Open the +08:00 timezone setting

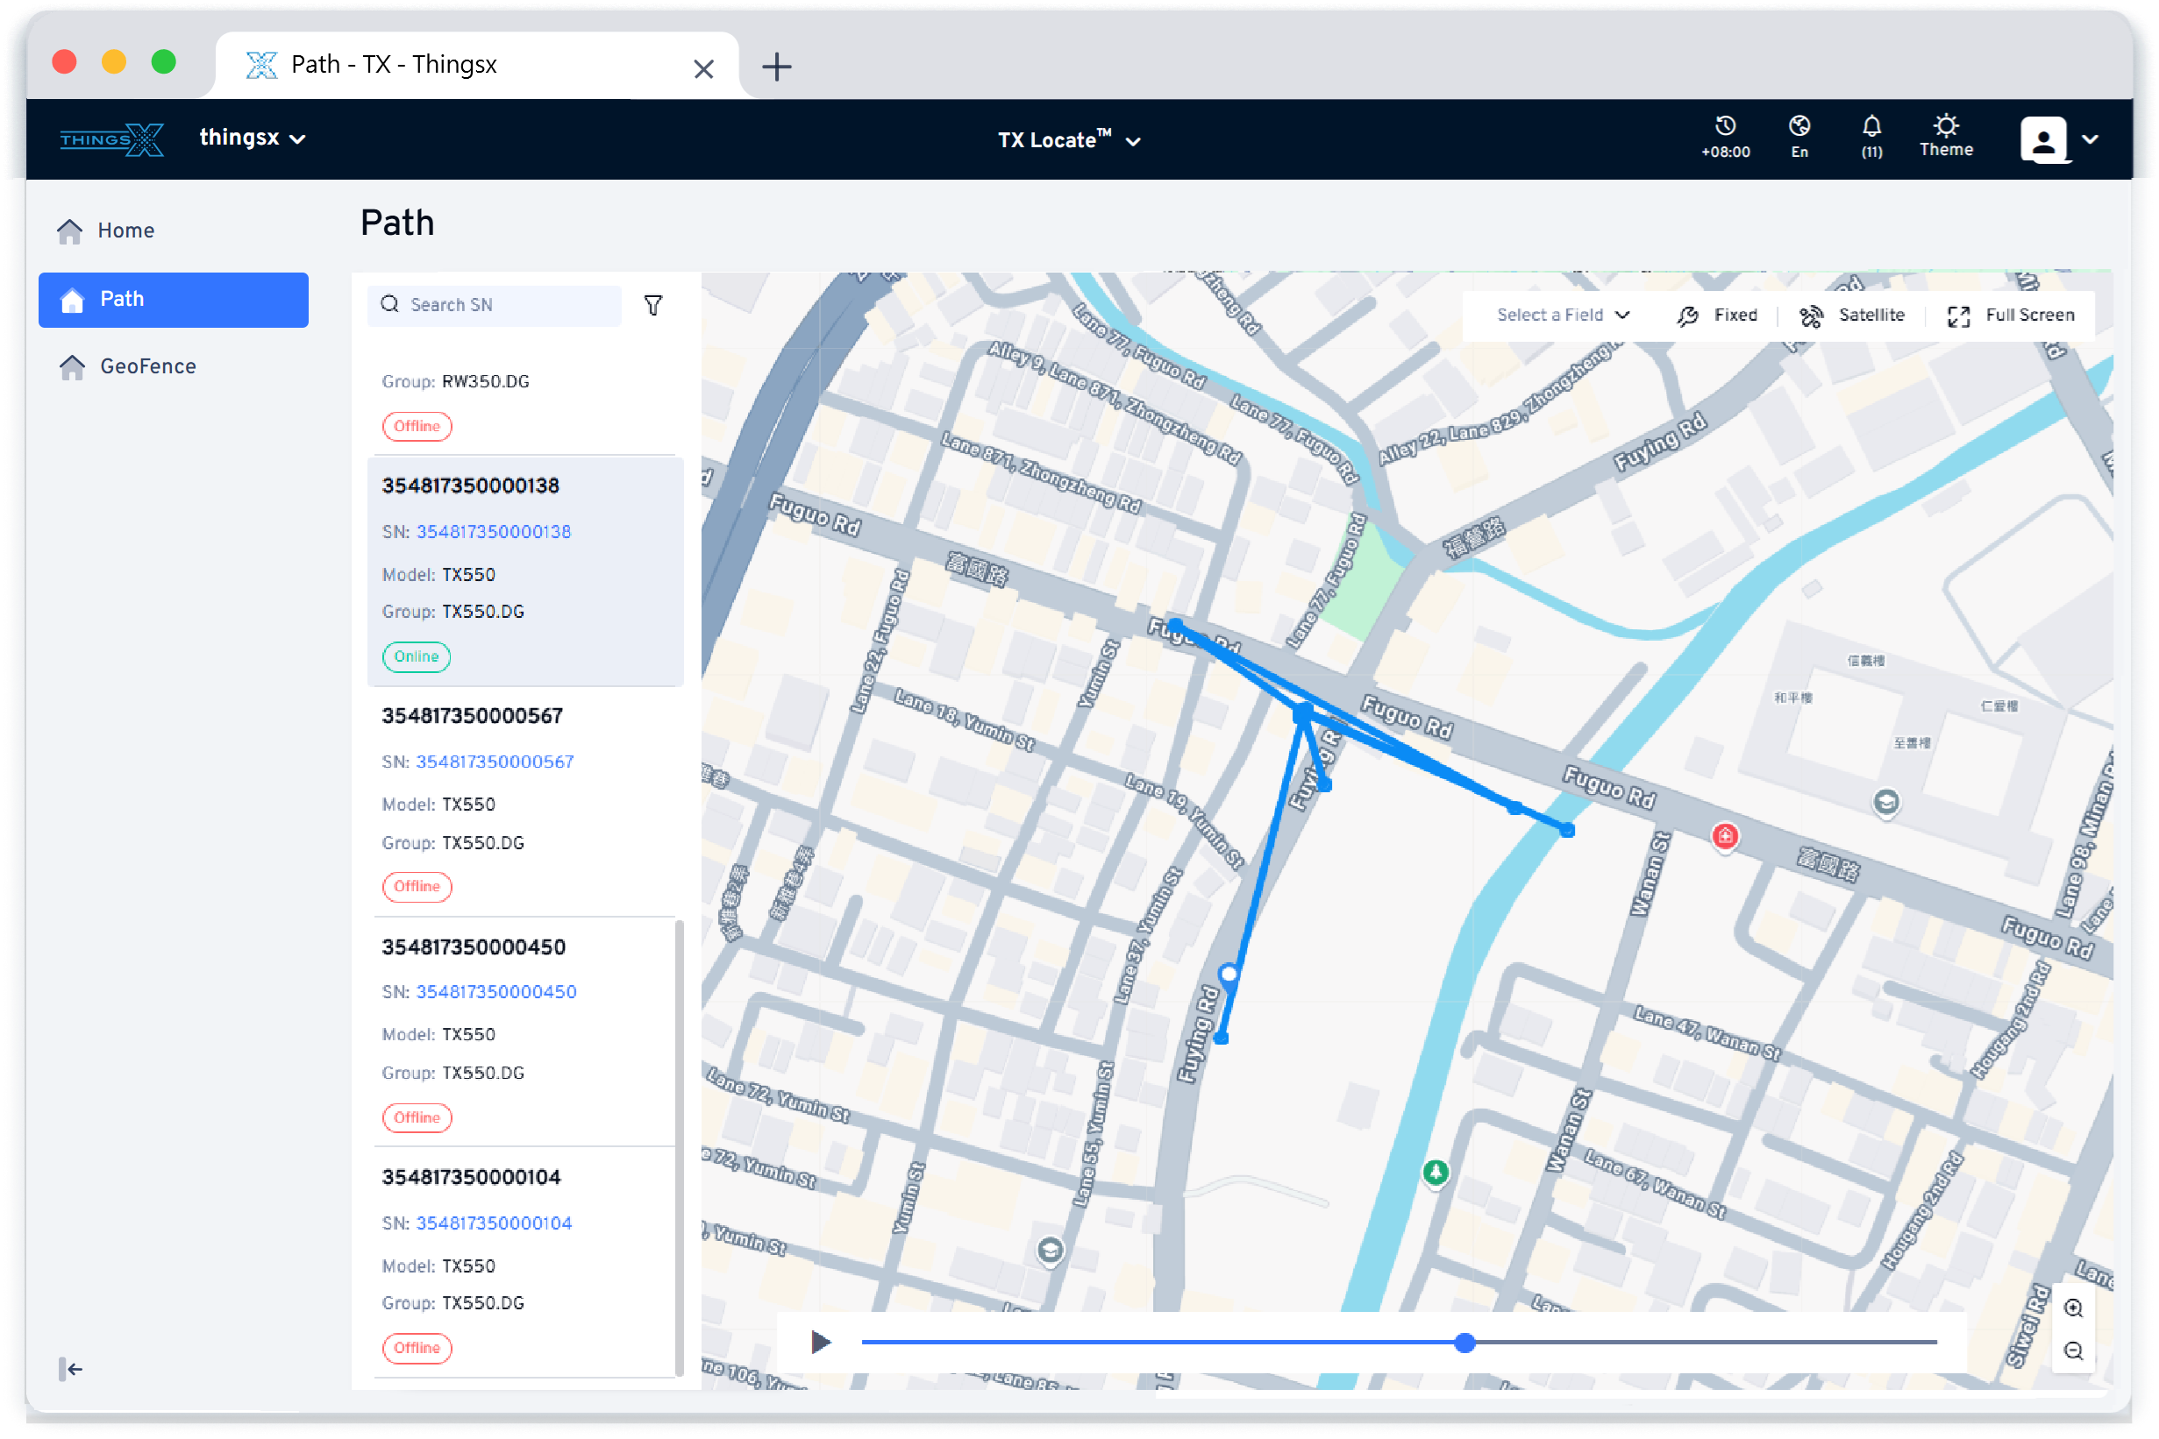coord(1725,138)
